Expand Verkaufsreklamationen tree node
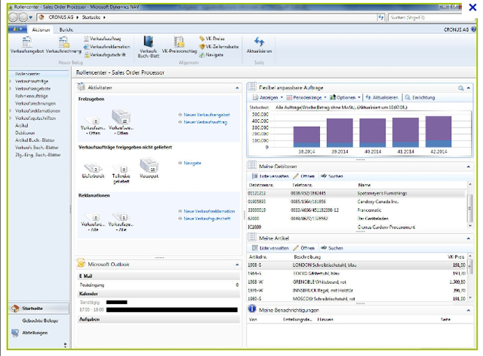The width and height of the screenshot is (483, 356). coord(11,111)
